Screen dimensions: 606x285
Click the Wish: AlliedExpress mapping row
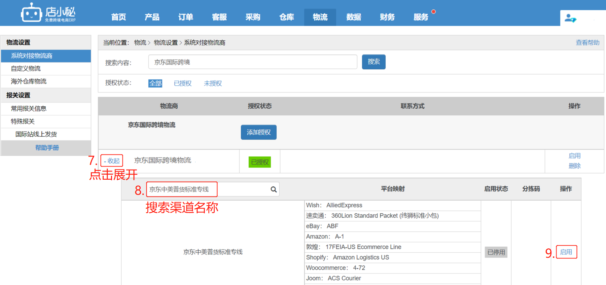click(x=393, y=206)
